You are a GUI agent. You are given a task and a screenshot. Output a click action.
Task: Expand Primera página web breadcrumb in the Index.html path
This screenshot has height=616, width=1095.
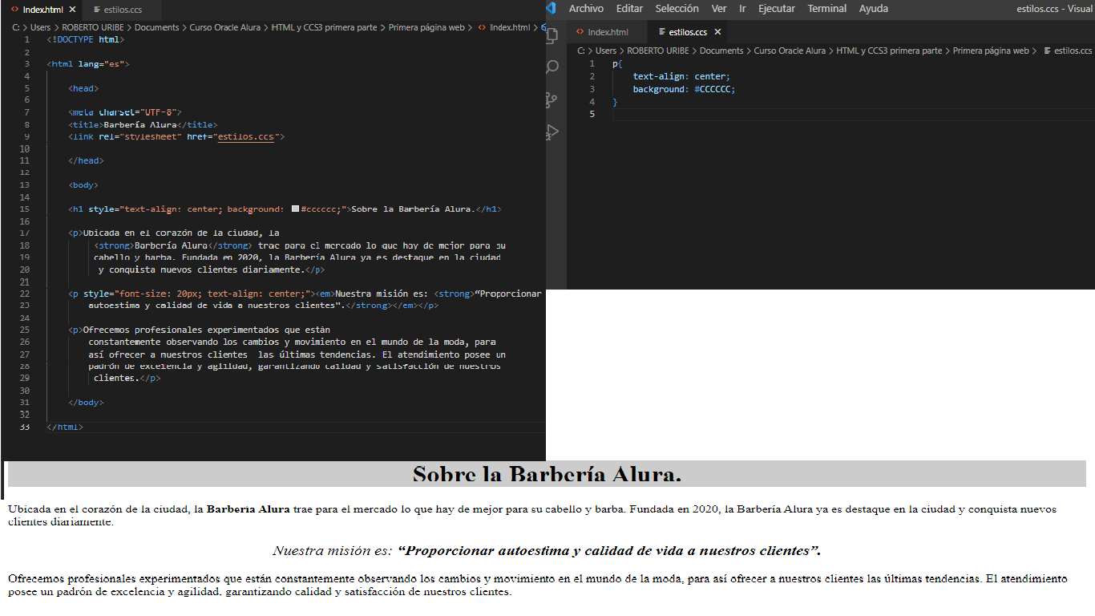(x=426, y=27)
